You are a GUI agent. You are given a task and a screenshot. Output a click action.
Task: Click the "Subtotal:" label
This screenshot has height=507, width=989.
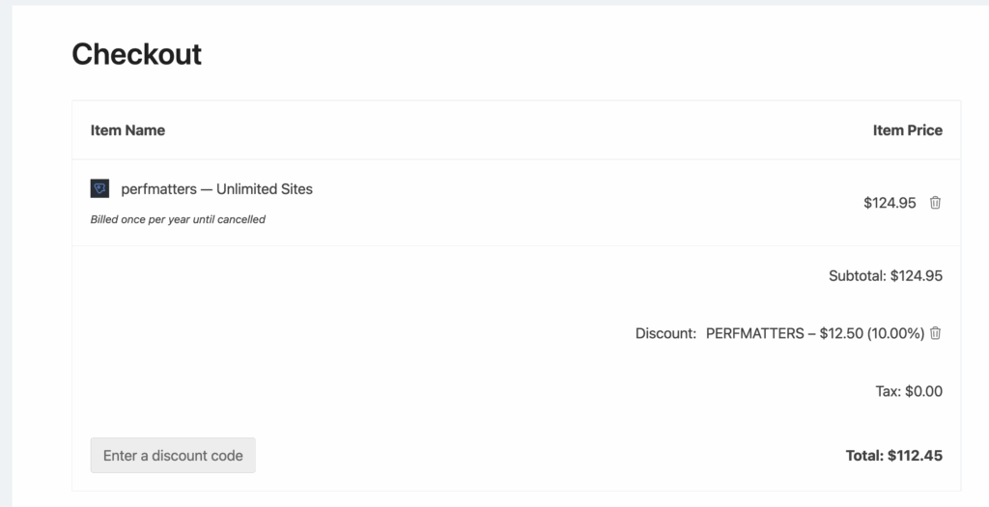point(857,275)
